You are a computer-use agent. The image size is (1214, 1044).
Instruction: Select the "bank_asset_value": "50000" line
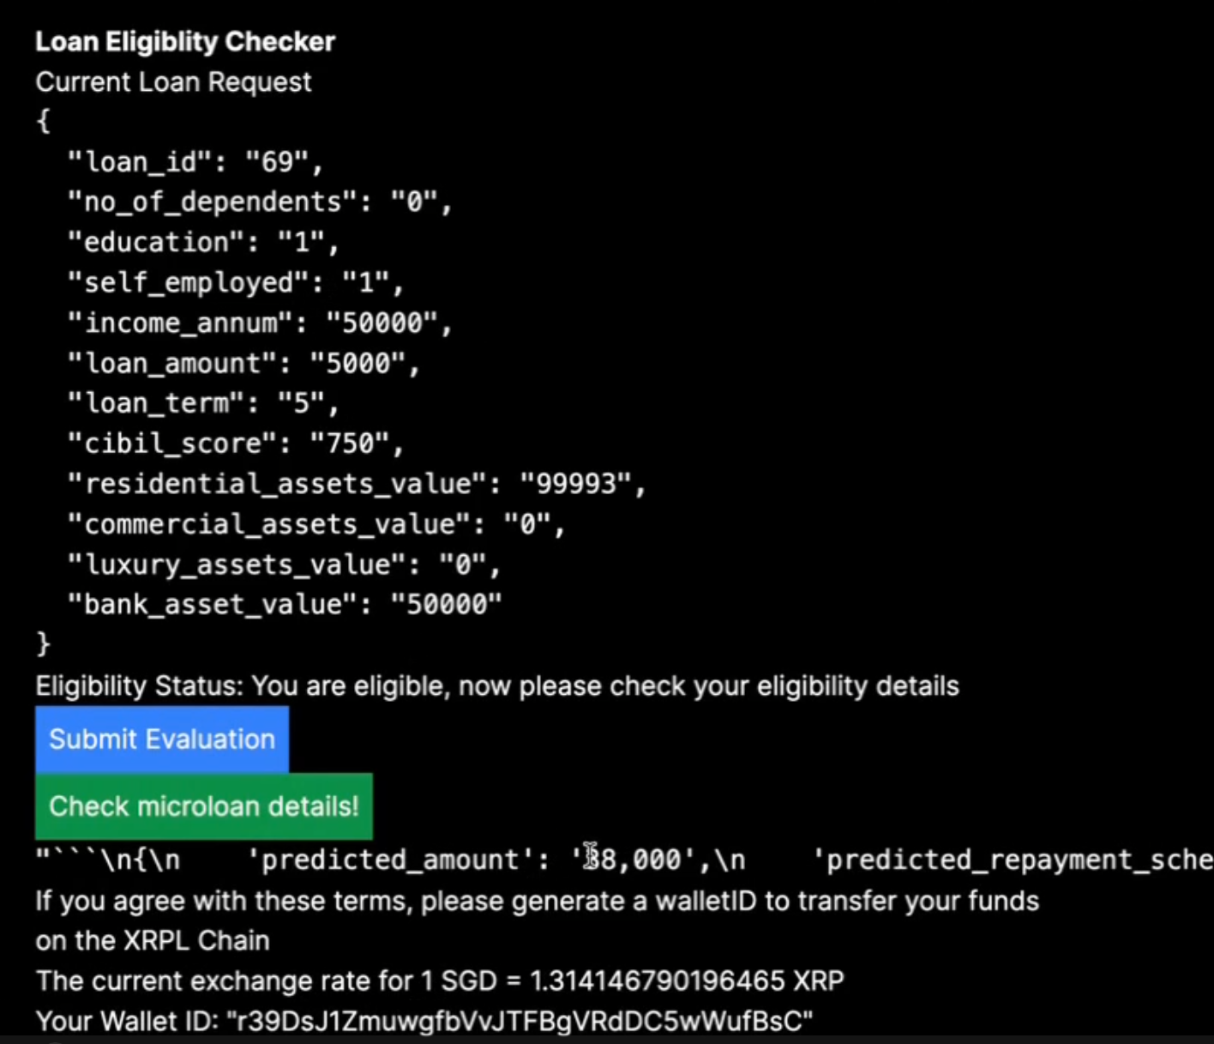coord(285,605)
